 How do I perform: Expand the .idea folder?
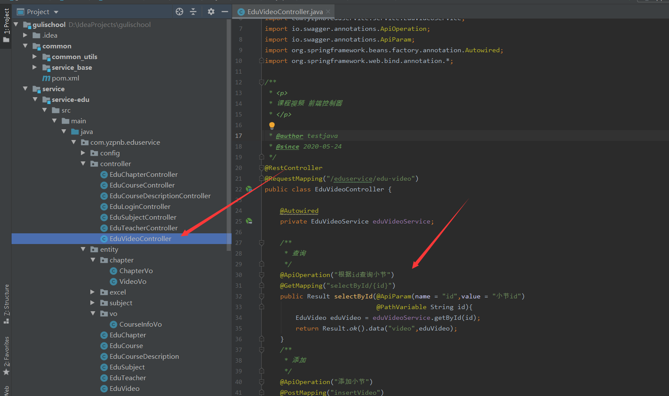tap(25, 35)
